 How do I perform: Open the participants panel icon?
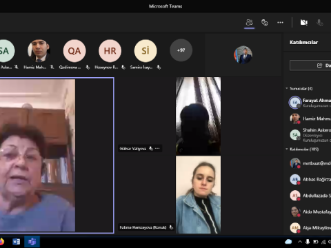point(249,23)
